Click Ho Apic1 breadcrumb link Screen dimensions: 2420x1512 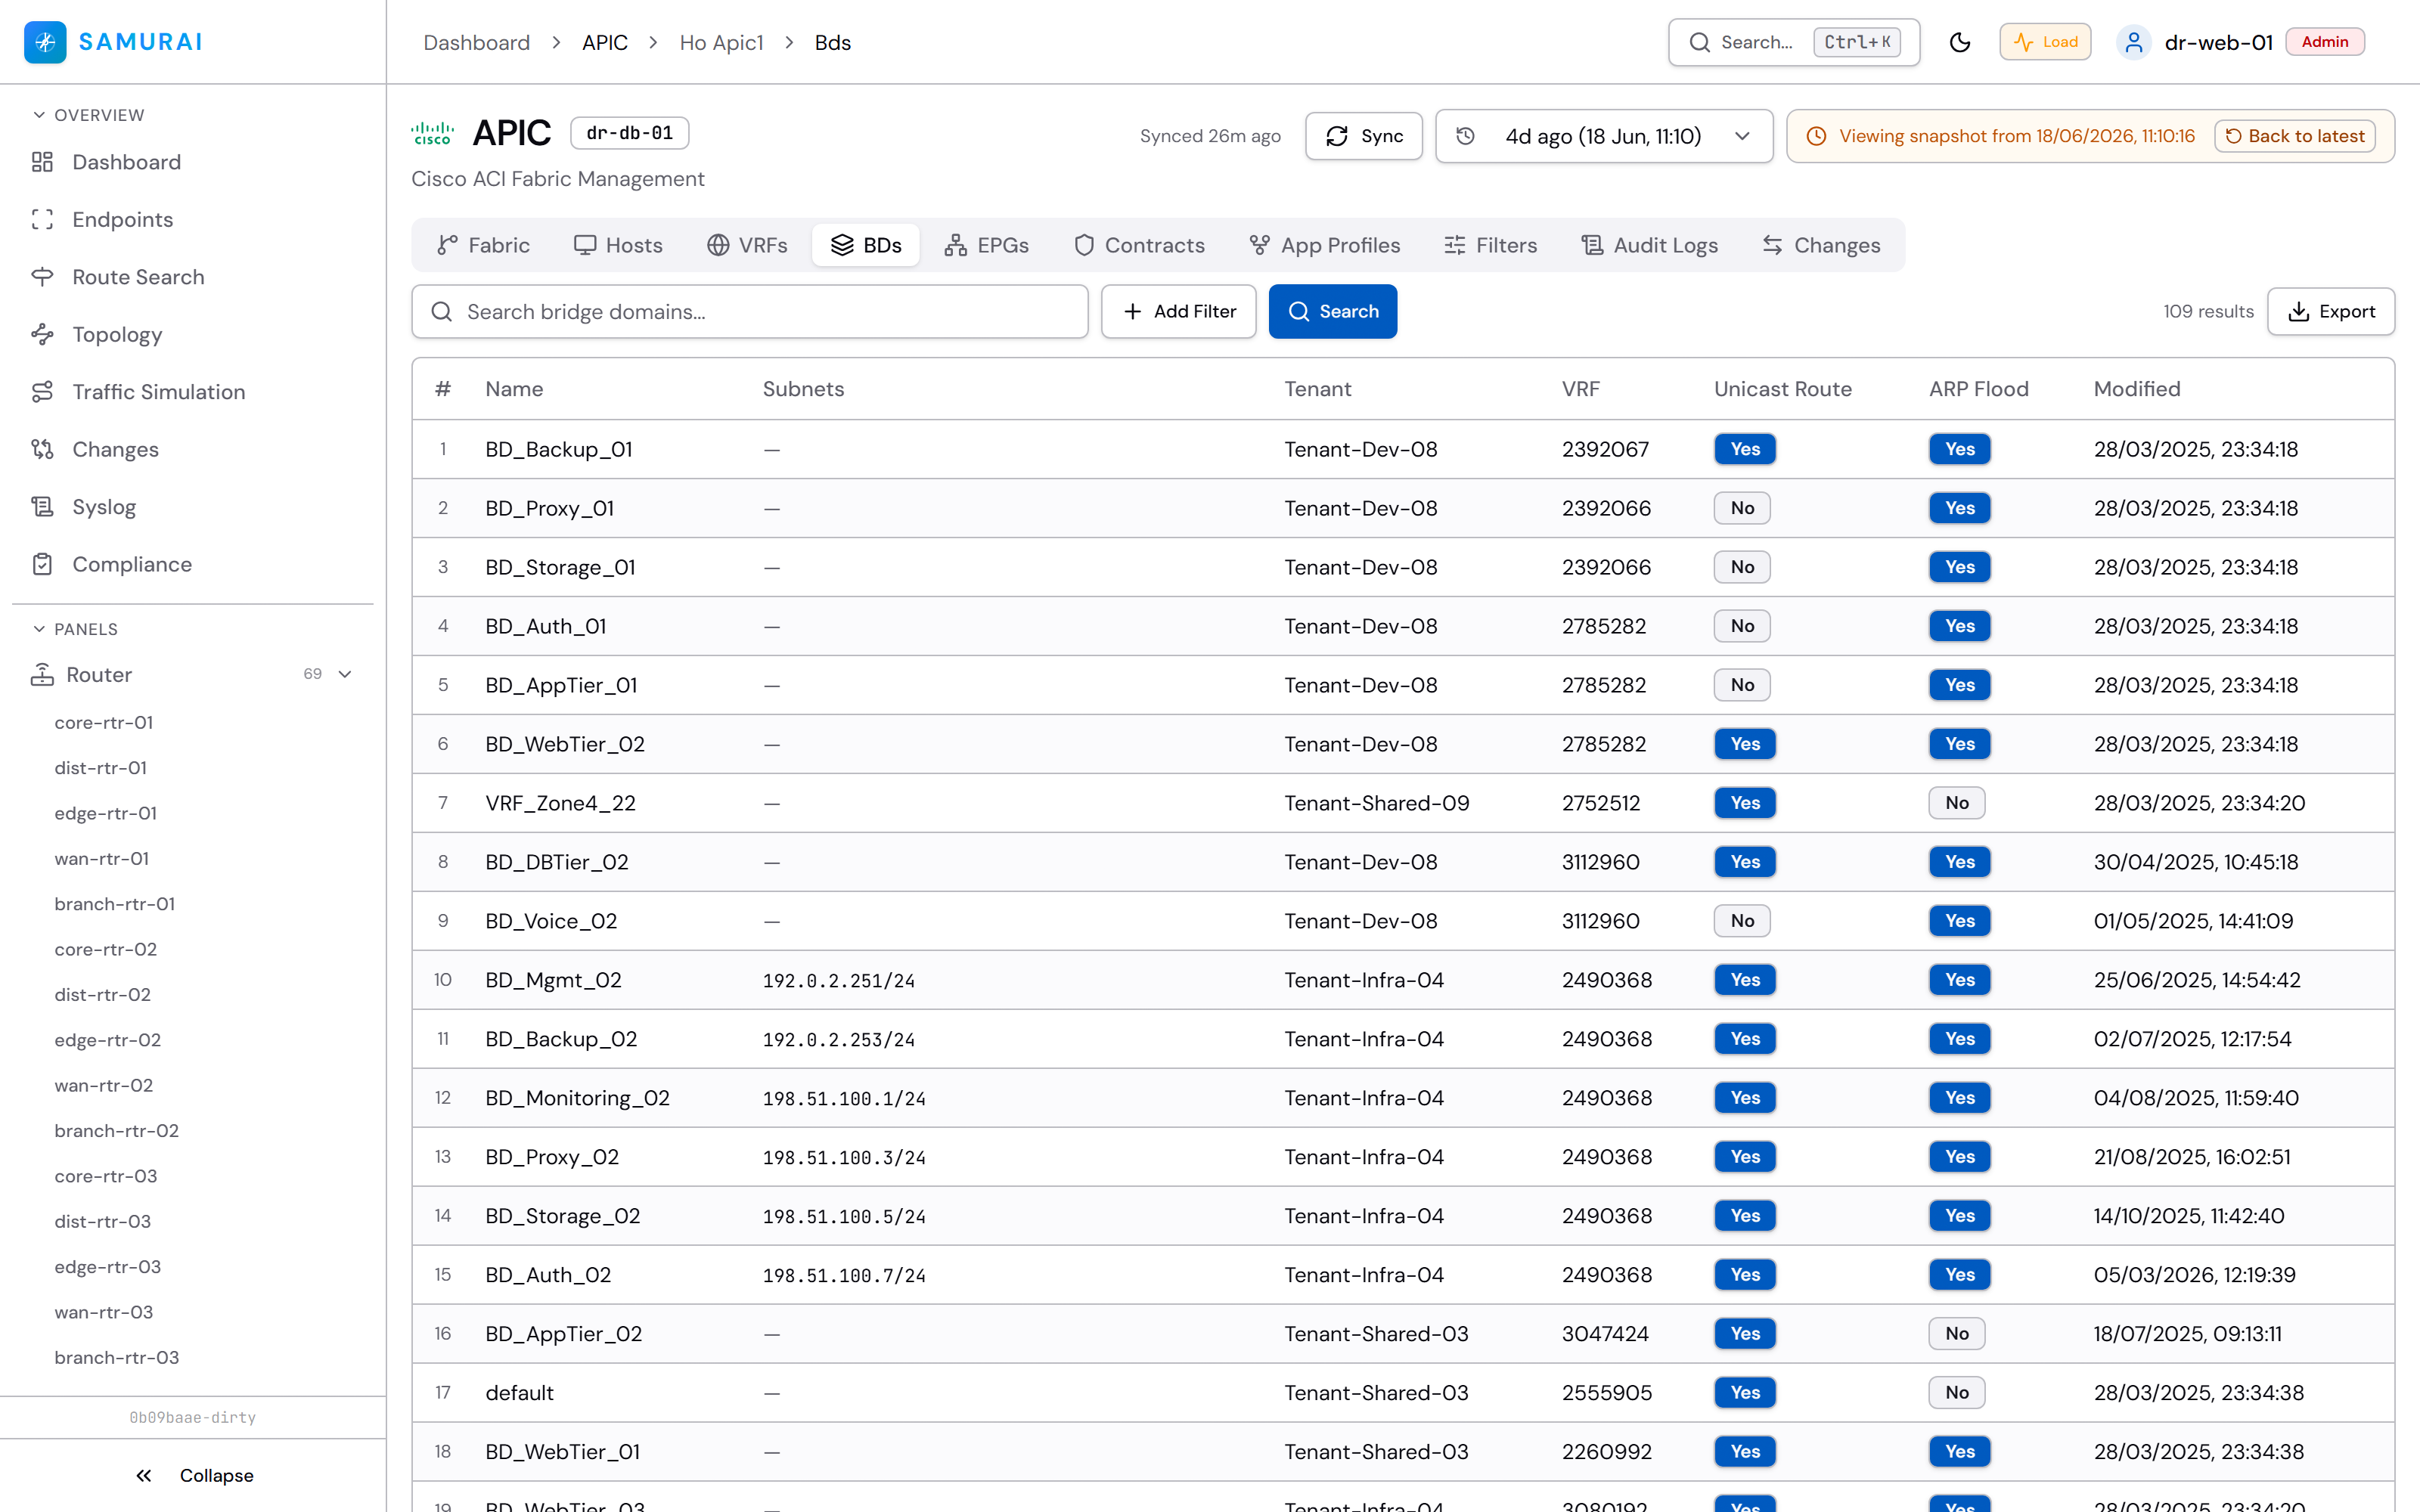[x=721, y=42]
